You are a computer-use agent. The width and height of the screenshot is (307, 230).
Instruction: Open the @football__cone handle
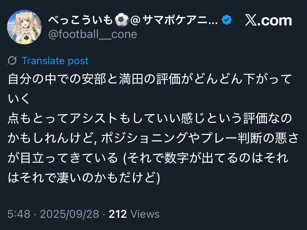(93, 34)
